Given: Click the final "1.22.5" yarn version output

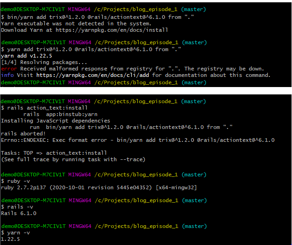Looking at the screenshot, I should tap(10, 239).
